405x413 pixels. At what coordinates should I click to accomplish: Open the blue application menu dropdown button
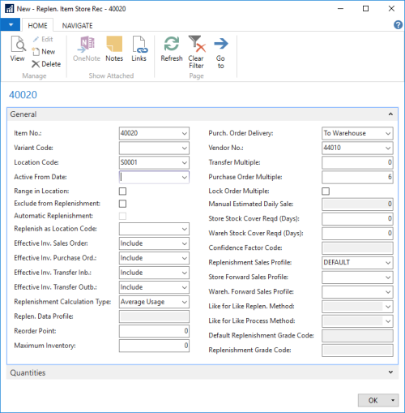11,25
